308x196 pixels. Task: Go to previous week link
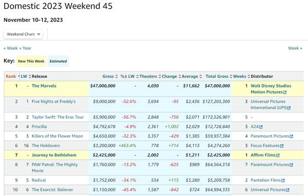[x=11, y=48]
